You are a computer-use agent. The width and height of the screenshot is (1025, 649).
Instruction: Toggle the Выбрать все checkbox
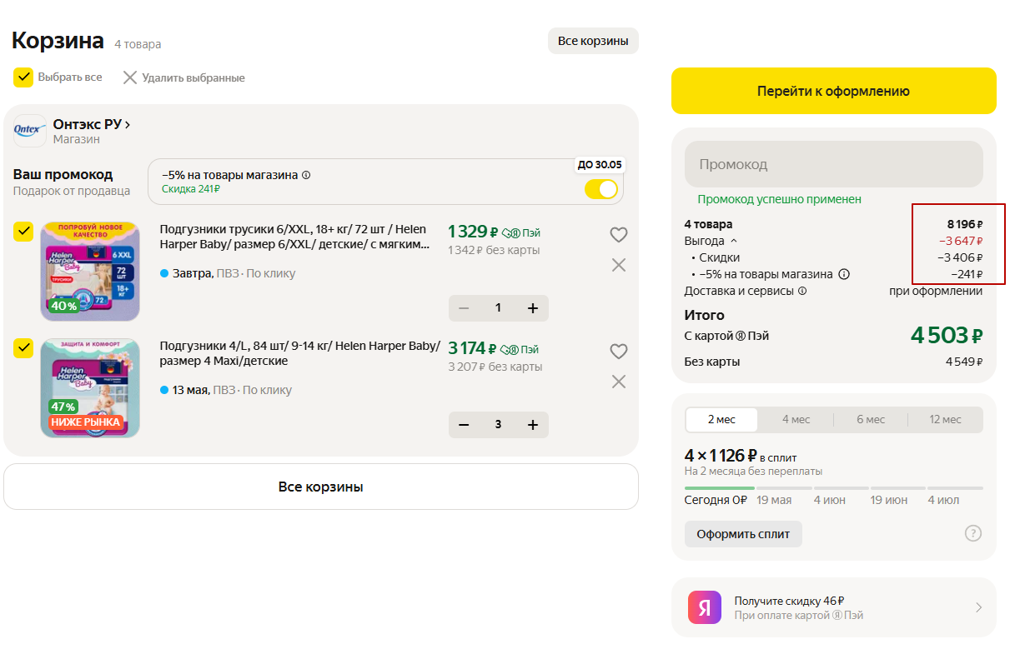(x=23, y=77)
